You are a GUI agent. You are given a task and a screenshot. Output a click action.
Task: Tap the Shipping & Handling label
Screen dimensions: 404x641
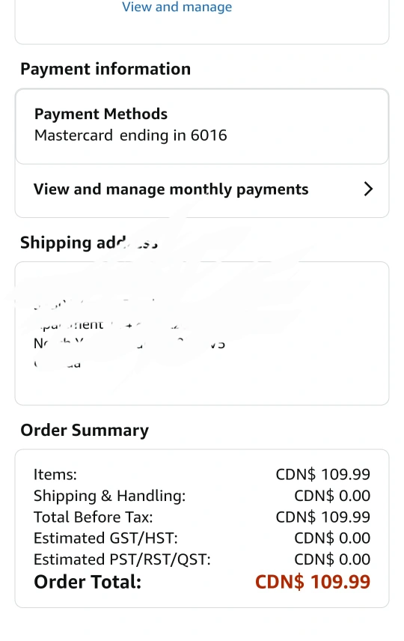point(109,496)
